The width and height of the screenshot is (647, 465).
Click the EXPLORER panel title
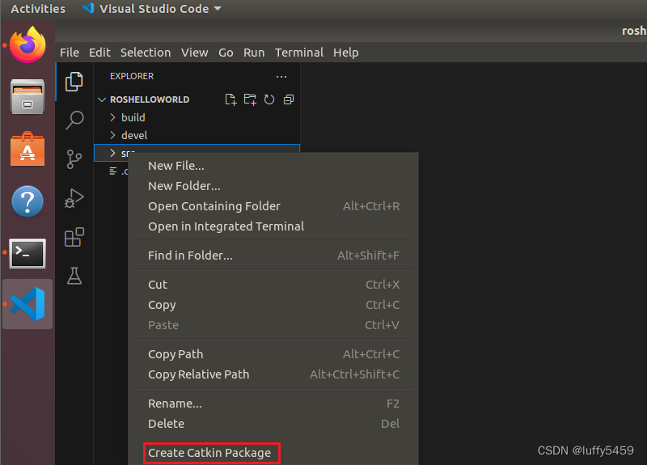pos(132,76)
